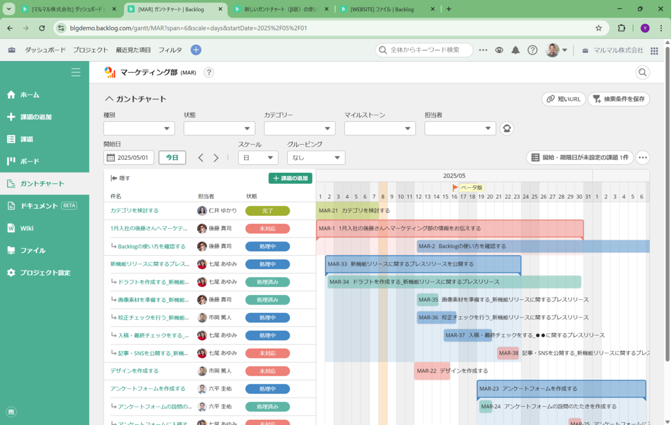
Task: Open the 担当者 filter dropdown
Action: [x=460, y=128]
